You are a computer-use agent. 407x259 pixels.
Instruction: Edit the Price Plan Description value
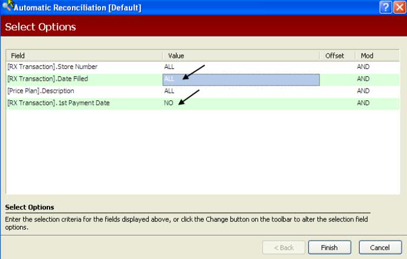[170, 91]
